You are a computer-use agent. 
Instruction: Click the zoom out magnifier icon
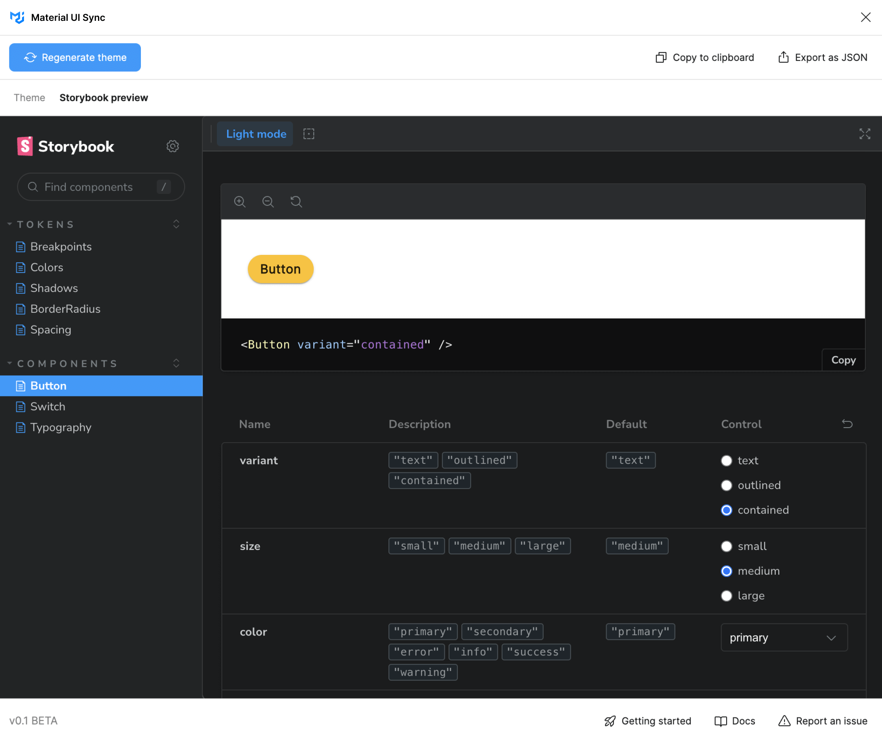(x=268, y=202)
